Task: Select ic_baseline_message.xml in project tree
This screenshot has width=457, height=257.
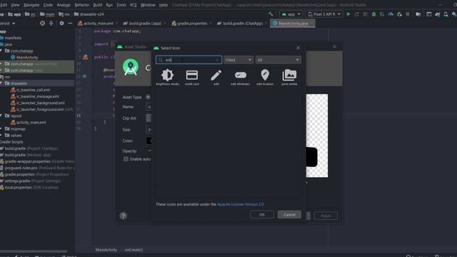Action: click(x=35, y=96)
